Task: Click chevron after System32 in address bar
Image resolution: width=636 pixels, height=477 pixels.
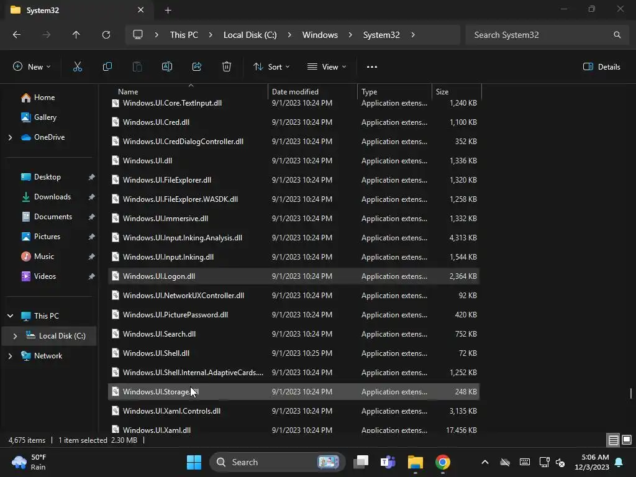Action: 413,35
